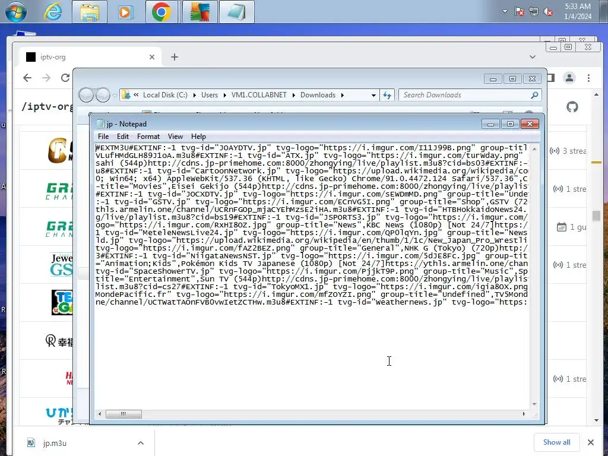Switch to Notepad taskbar button
The height and width of the screenshot is (456, 608).
pos(236,12)
